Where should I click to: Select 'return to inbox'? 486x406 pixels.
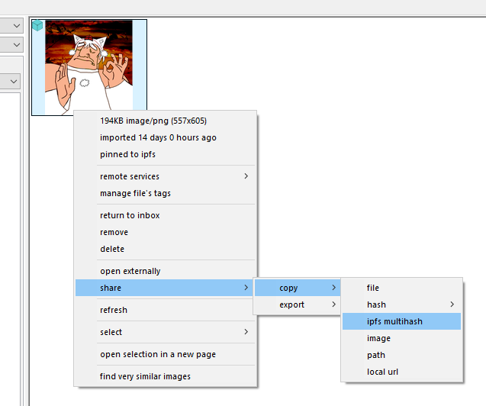[166, 215]
